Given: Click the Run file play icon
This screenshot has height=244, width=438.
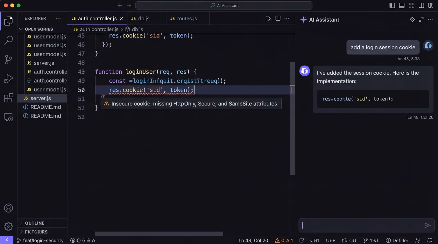Looking at the screenshot, I should pos(269,18).
